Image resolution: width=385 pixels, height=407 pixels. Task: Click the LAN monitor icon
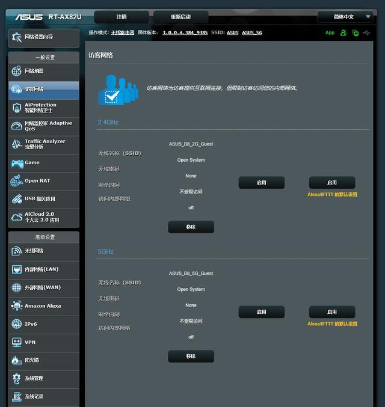(x=17, y=269)
